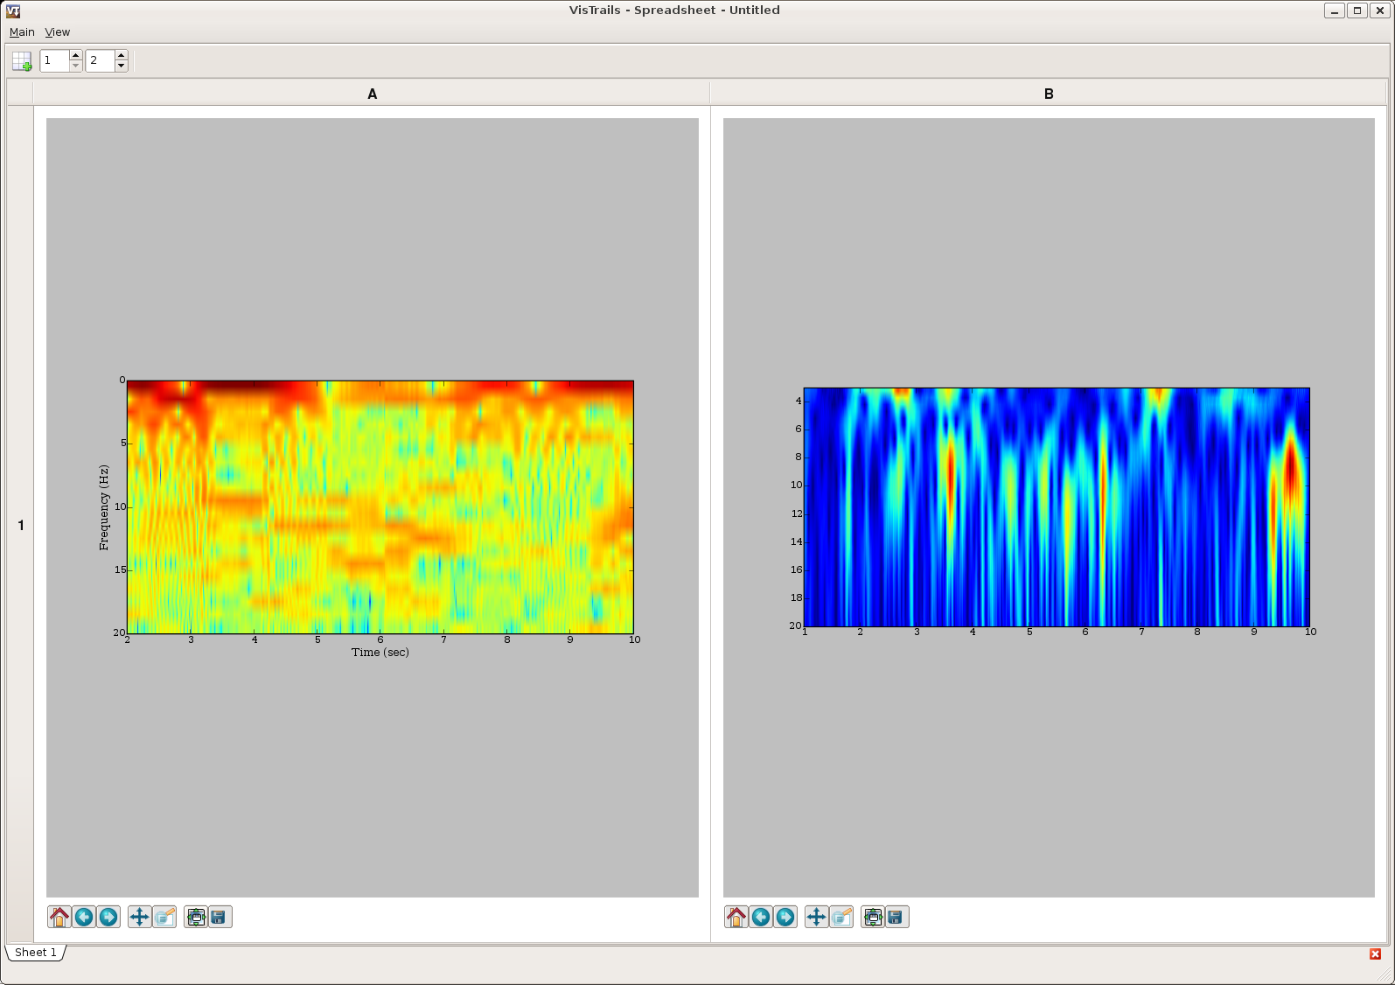Increase the row count spinner
The image size is (1395, 985).
pyautogui.click(x=75, y=56)
